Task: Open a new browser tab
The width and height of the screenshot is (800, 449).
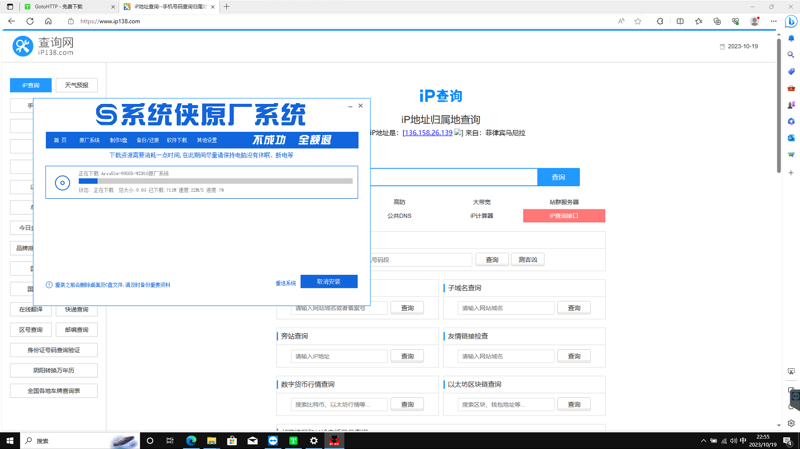Action: click(x=227, y=7)
